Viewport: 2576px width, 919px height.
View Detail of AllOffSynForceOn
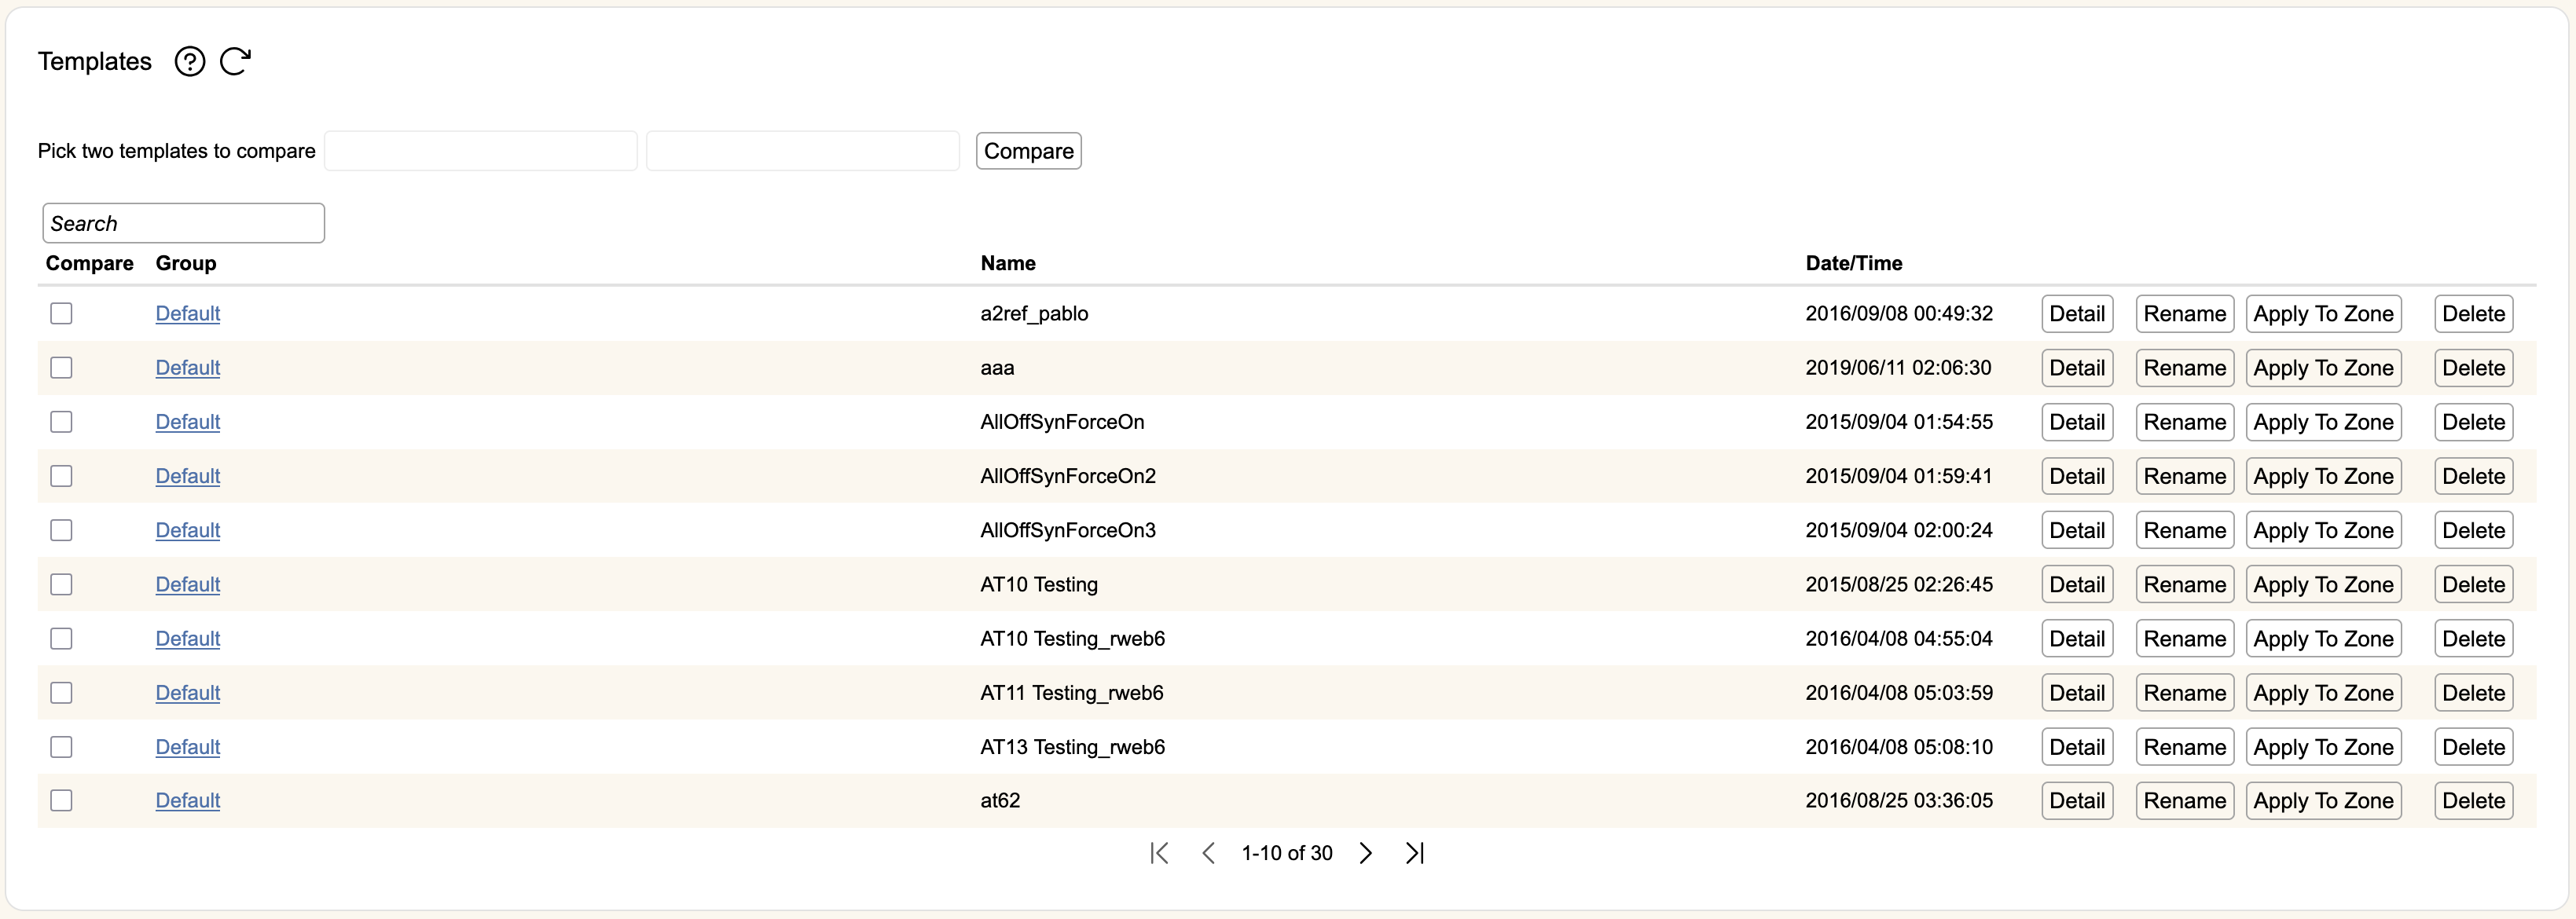pos(2077,422)
